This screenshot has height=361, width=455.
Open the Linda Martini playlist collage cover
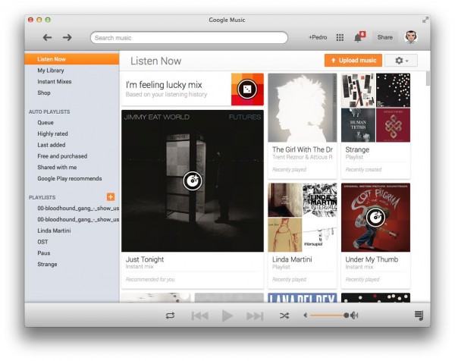coord(303,218)
